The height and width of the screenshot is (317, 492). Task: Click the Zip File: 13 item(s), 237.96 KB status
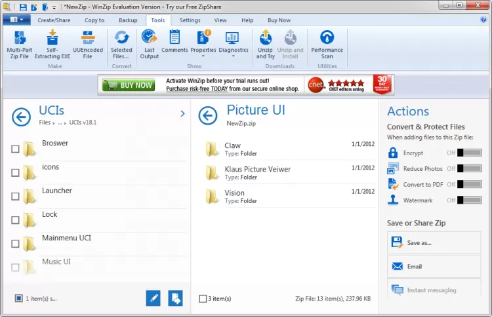point(333,299)
